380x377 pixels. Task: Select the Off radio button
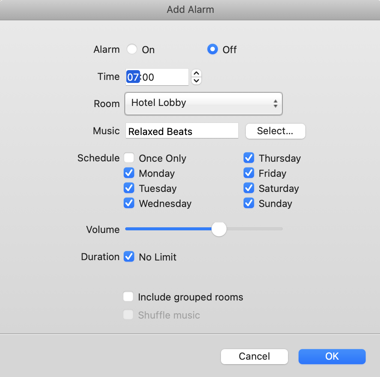pyautogui.click(x=213, y=49)
